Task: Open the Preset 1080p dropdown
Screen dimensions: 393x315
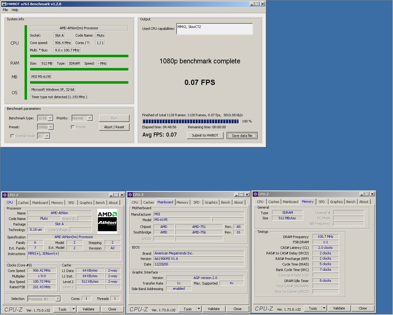Action: pos(51,127)
